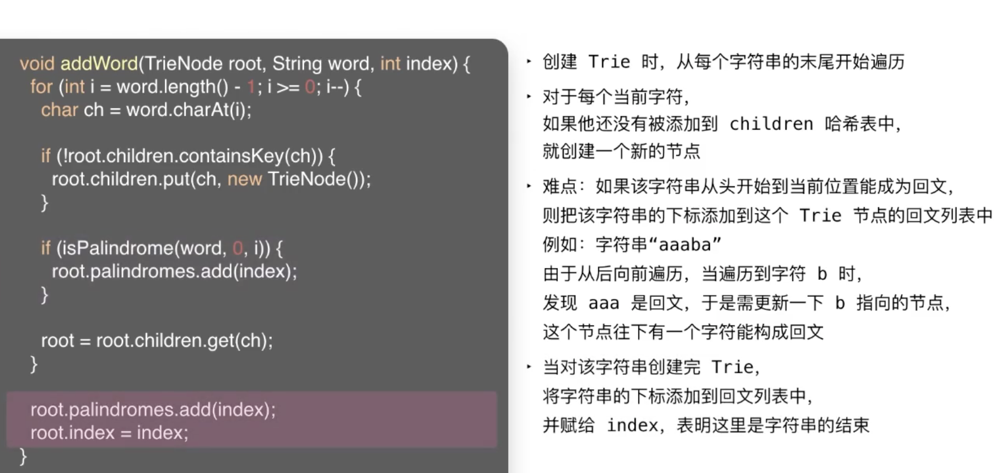
Task: Click the text "就创建一个新的节点"
Action: (x=621, y=151)
